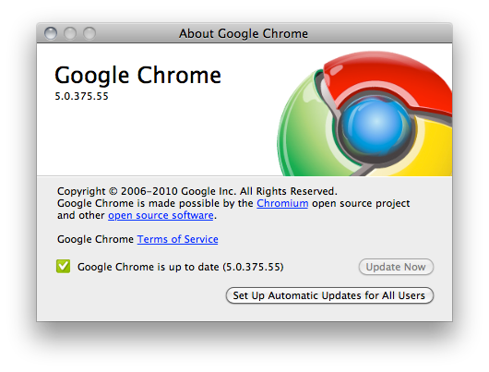
Task: Open the Terms of Service link
Action: 177,239
